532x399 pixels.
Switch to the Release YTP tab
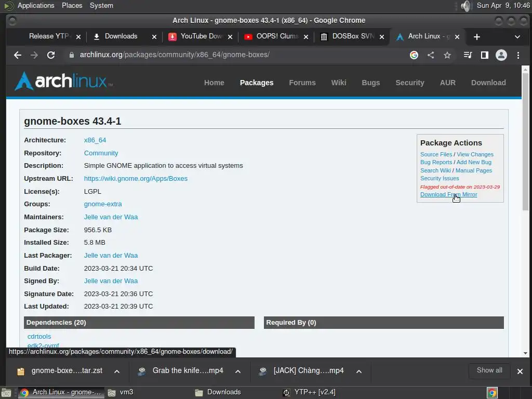(x=49, y=36)
